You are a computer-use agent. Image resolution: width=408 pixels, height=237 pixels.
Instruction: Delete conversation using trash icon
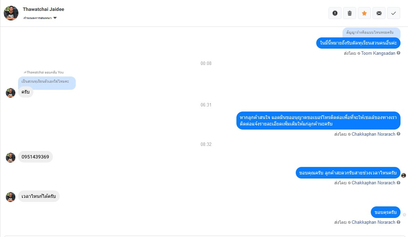[349, 13]
